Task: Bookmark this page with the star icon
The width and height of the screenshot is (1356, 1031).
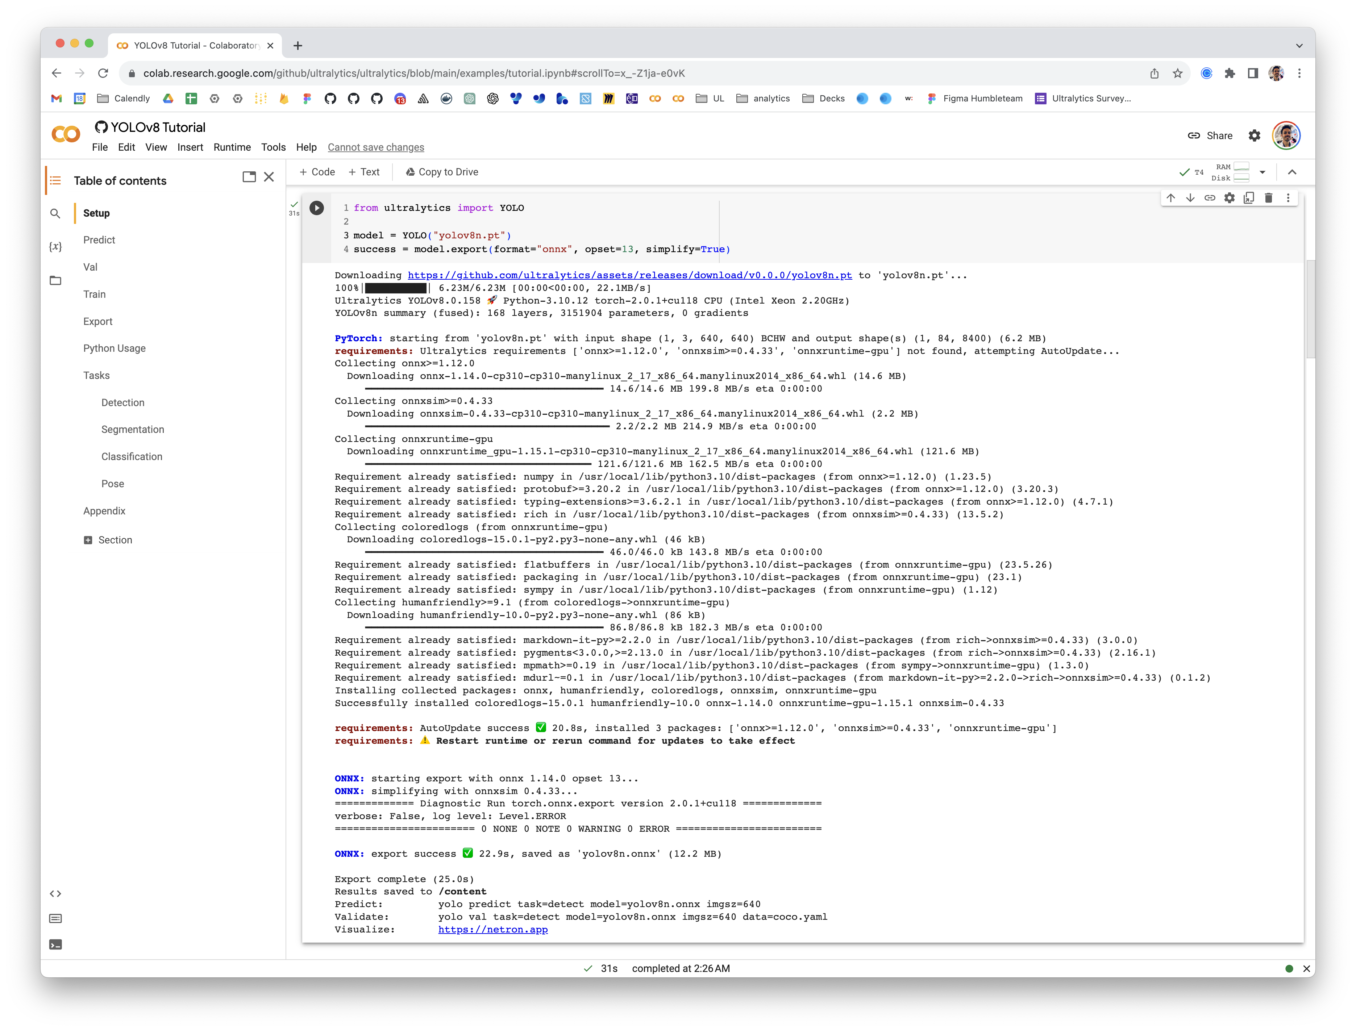Action: click(1177, 74)
